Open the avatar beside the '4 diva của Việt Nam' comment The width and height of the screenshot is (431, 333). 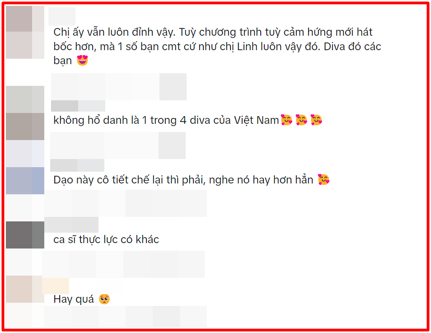(25, 113)
